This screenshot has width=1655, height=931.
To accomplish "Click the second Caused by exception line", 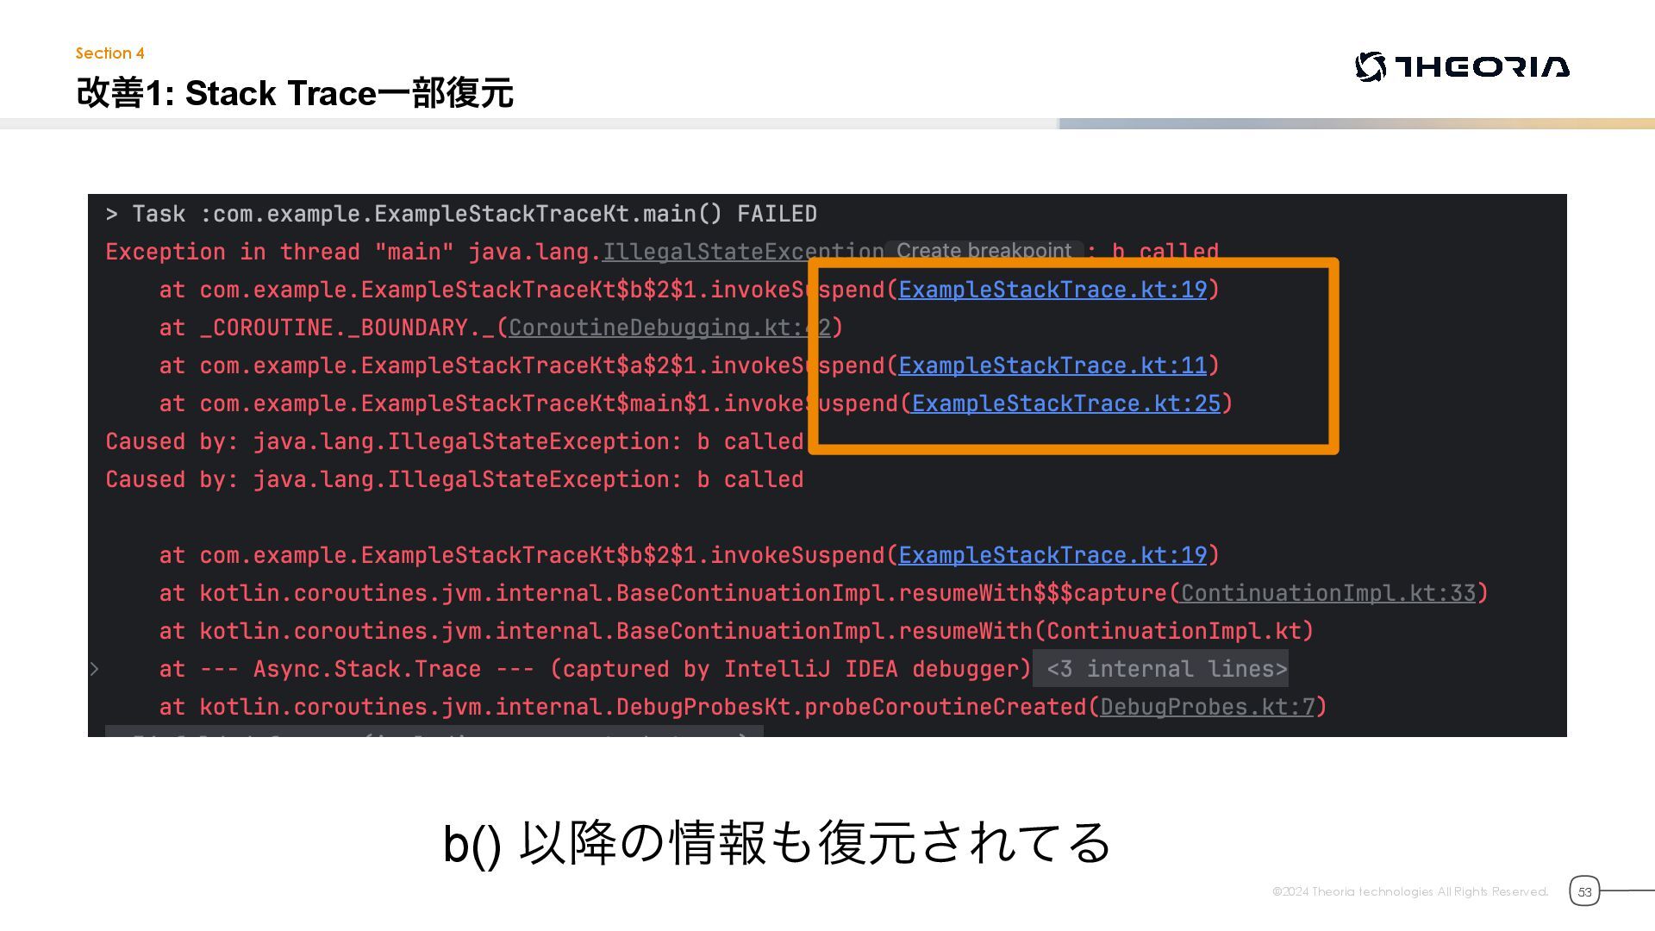I will [454, 479].
